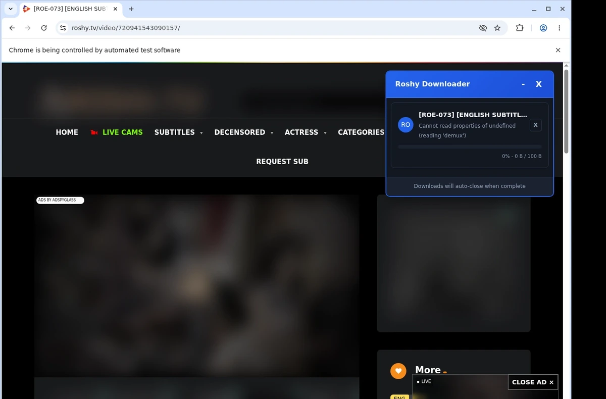Click the incognito eye-slash icon in address bar
The width and height of the screenshot is (606, 399).
click(x=483, y=28)
